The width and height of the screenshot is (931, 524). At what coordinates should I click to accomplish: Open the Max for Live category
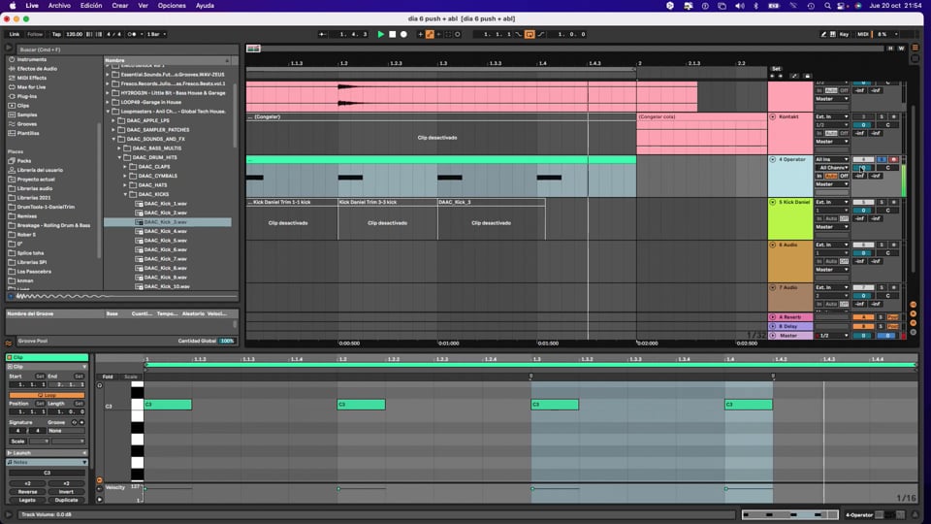(31, 87)
